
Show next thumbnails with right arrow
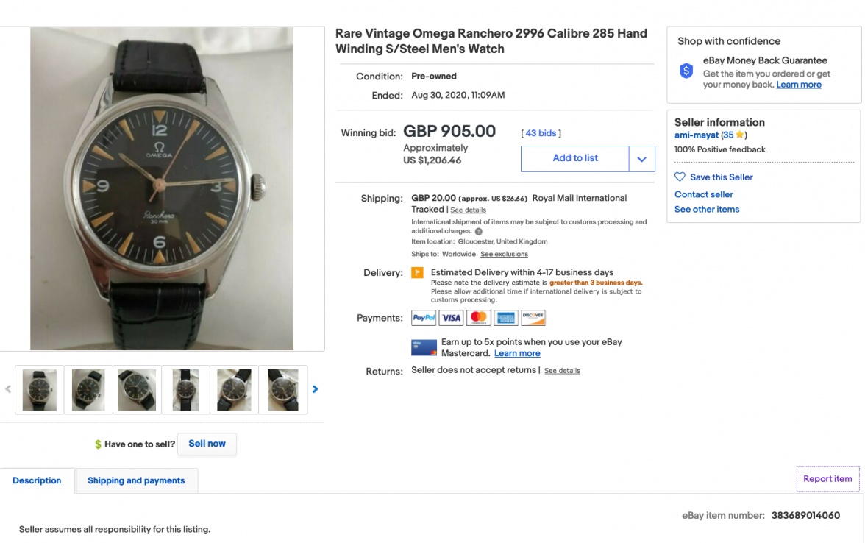(x=316, y=389)
